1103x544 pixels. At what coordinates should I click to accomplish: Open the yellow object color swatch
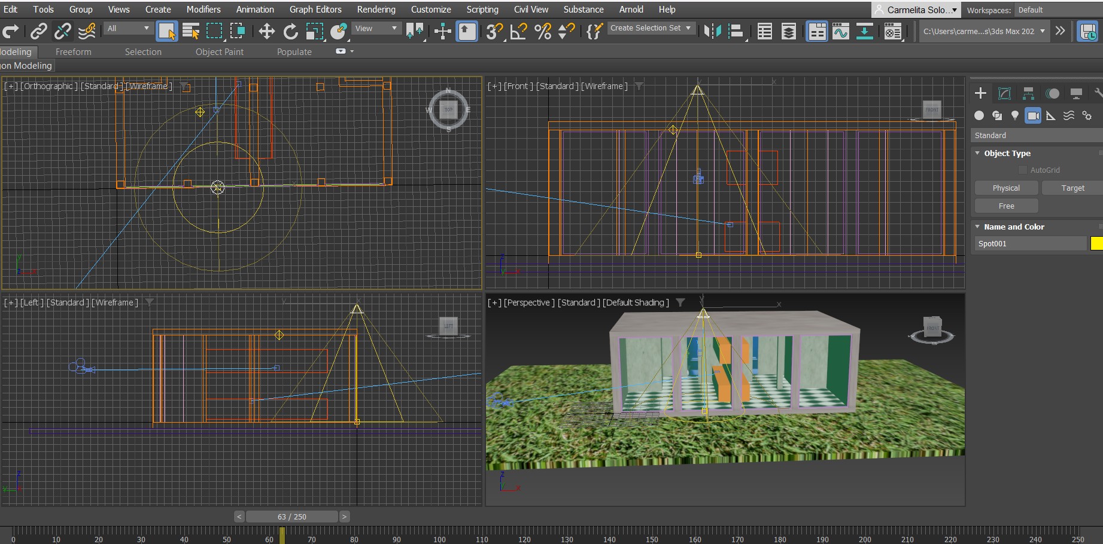[x=1096, y=243]
